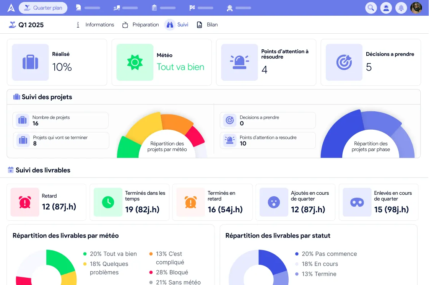Click the 19 (82j.h) value
429x285 pixels.
pos(142,209)
